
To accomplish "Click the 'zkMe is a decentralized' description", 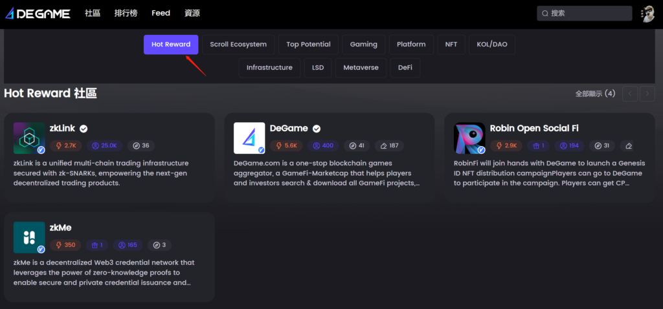I will pyautogui.click(x=104, y=273).
